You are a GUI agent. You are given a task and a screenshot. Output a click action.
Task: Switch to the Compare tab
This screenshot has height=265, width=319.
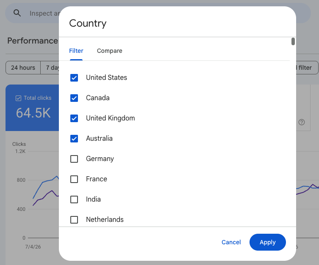109,51
